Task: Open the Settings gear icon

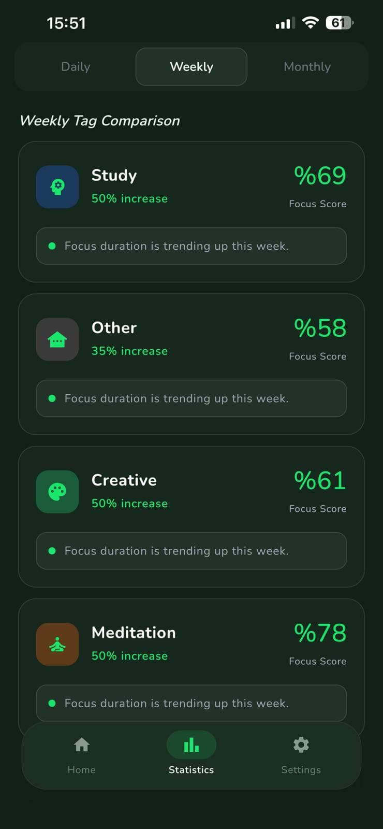Action: 301,745
